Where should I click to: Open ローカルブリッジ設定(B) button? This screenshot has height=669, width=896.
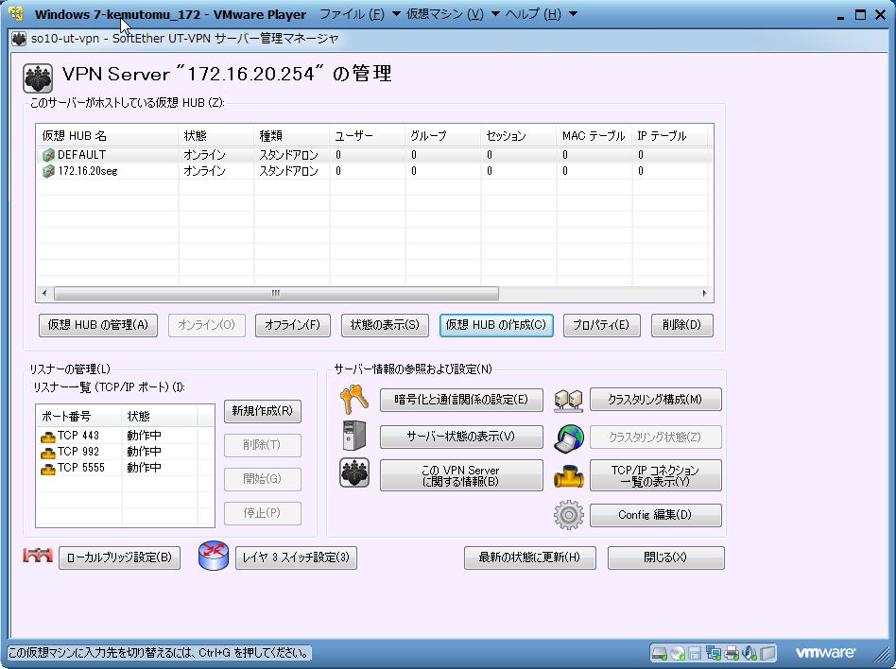tap(119, 557)
